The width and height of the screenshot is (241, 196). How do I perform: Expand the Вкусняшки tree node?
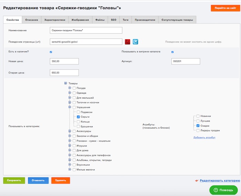coord(70,165)
